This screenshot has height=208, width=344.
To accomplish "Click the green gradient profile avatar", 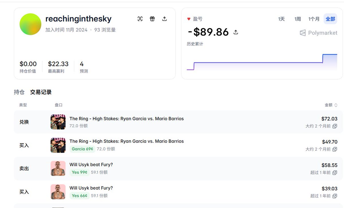I will (x=30, y=24).
